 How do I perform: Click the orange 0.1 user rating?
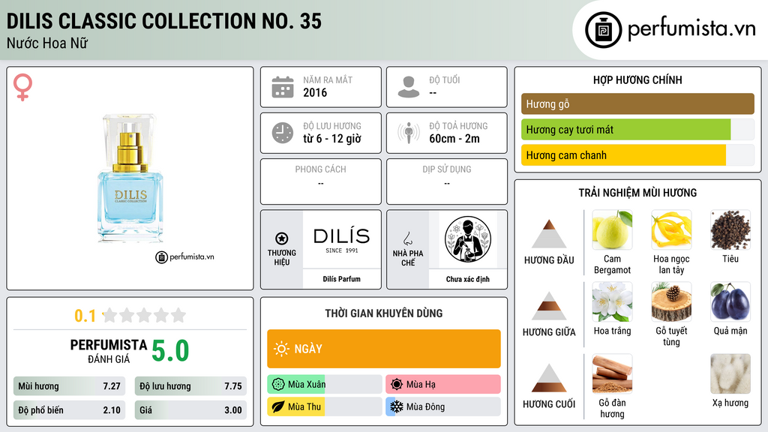[85, 316]
